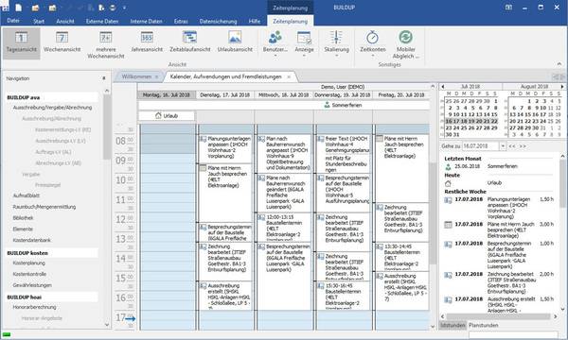Open Kostenplanung in navigation
Image resolution: width=568 pixels, height=340 pixels.
point(29,263)
